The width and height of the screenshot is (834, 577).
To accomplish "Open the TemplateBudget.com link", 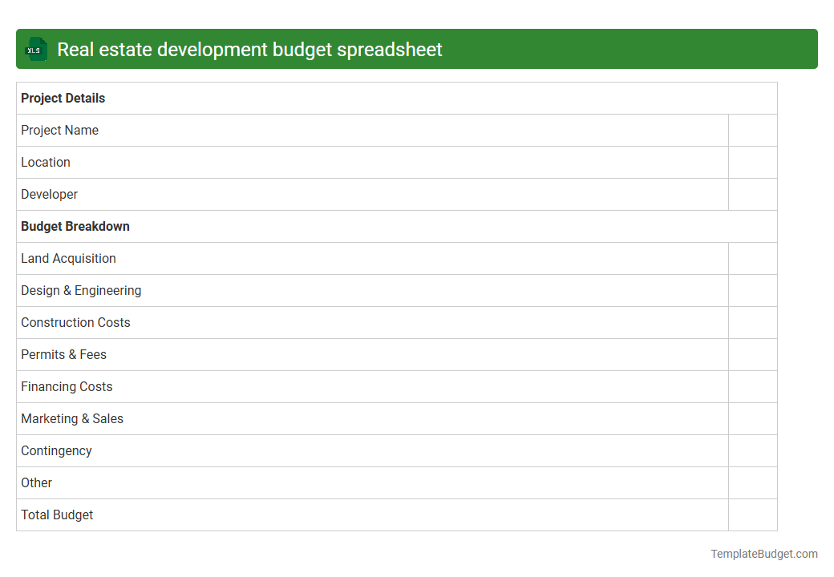I will pyautogui.click(x=764, y=553).
